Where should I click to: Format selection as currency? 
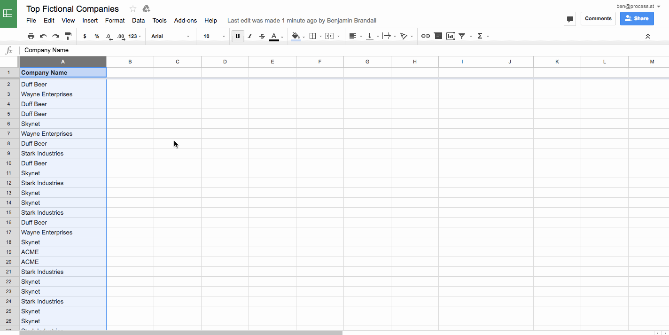(x=85, y=36)
